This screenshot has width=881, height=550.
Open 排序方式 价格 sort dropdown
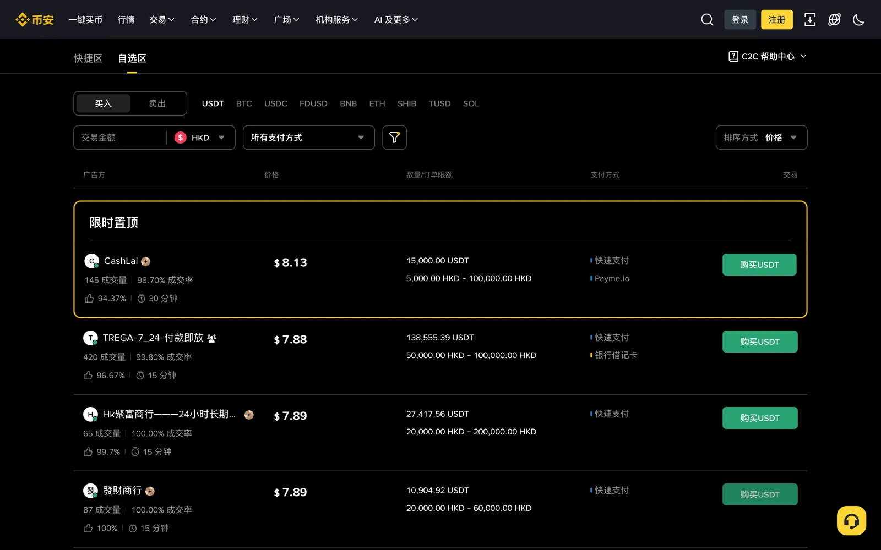click(761, 137)
